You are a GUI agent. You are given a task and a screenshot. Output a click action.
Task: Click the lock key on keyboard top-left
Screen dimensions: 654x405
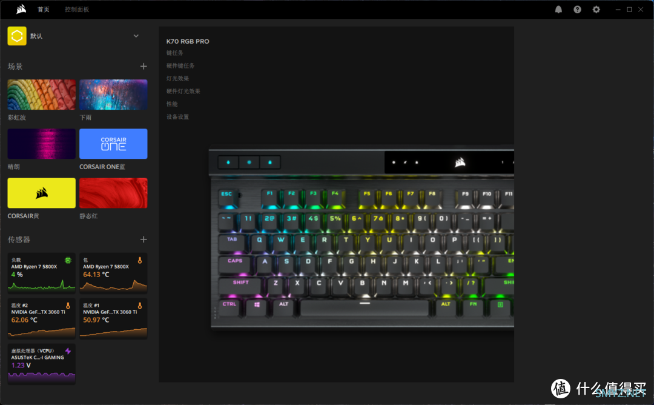tap(270, 162)
